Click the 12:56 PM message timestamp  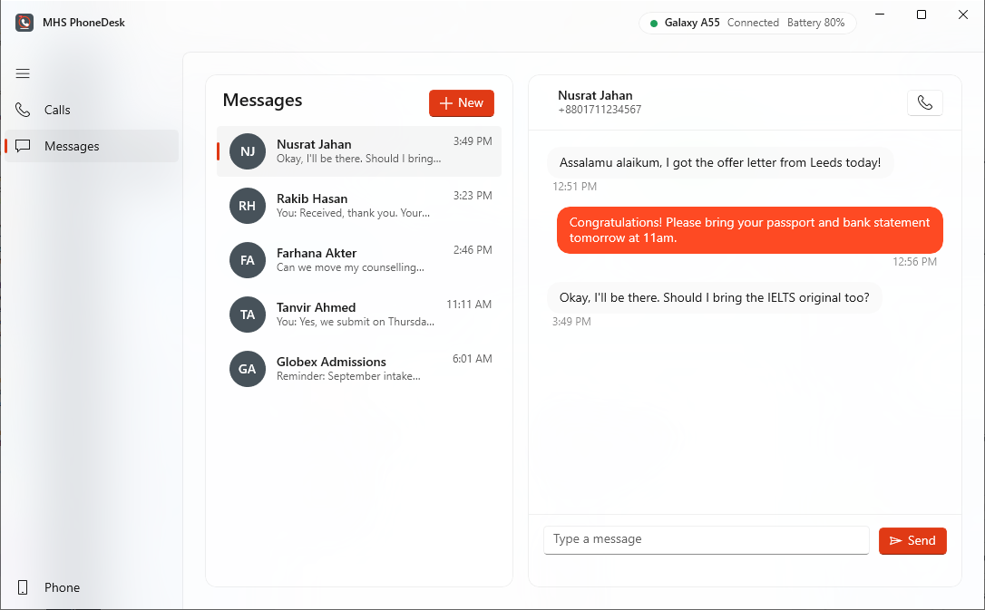pyautogui.click(x=914, y=262)
